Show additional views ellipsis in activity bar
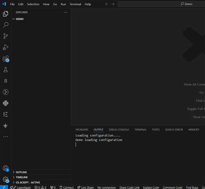The image size is (205, 189). click(6, 137)
